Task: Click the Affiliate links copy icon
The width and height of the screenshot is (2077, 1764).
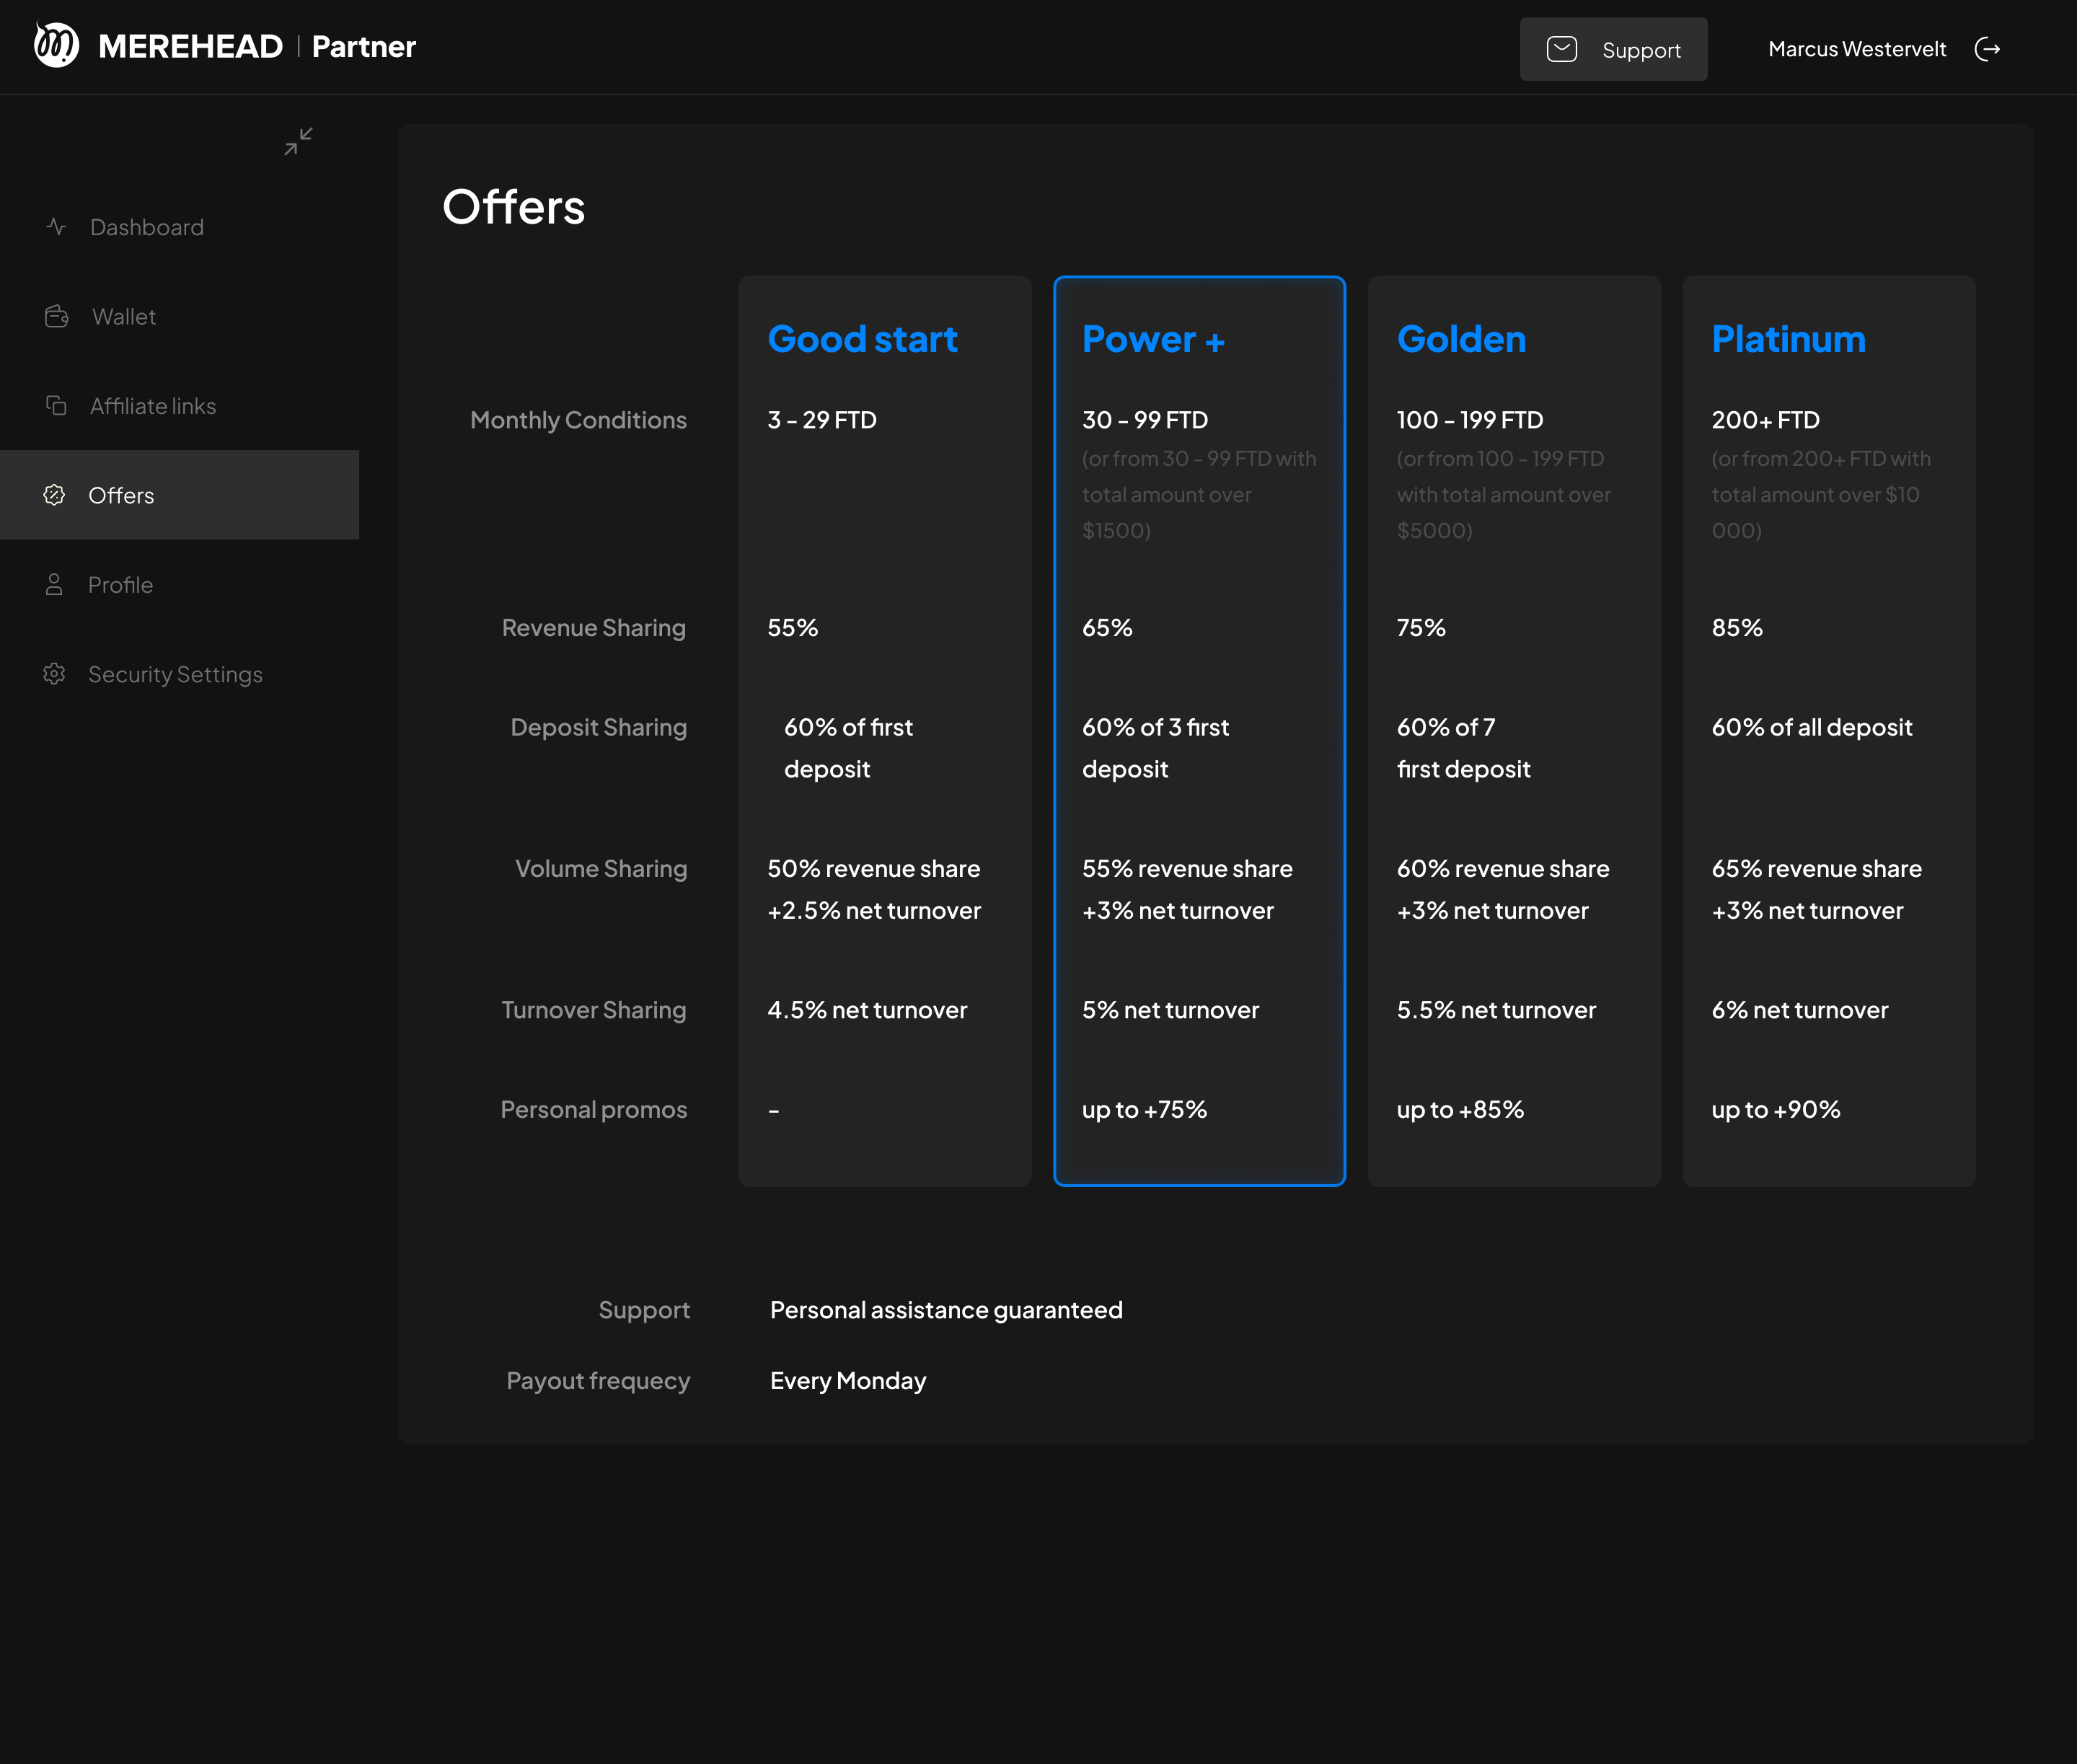Action: 56,406
